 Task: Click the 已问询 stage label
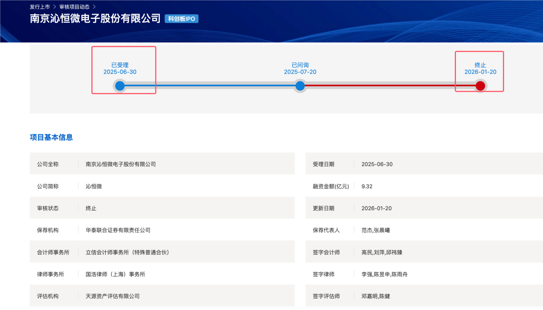coord(300,65)
